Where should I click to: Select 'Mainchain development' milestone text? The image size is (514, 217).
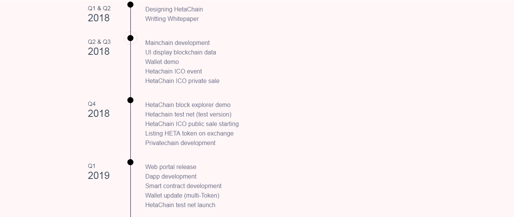pyautogui.click(x=177, y=43)
